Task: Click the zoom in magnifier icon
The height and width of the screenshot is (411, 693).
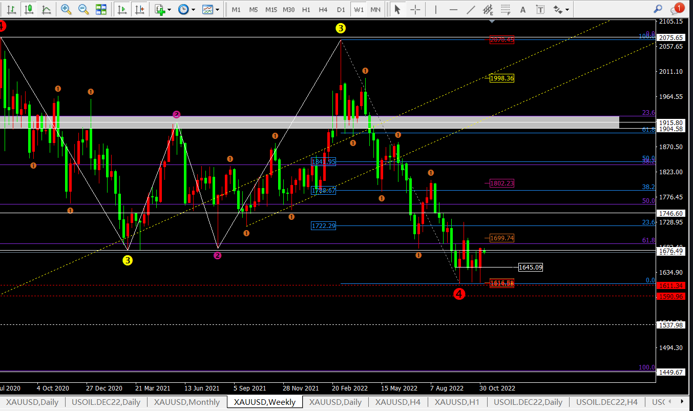Action: click(x=66, y=9)
